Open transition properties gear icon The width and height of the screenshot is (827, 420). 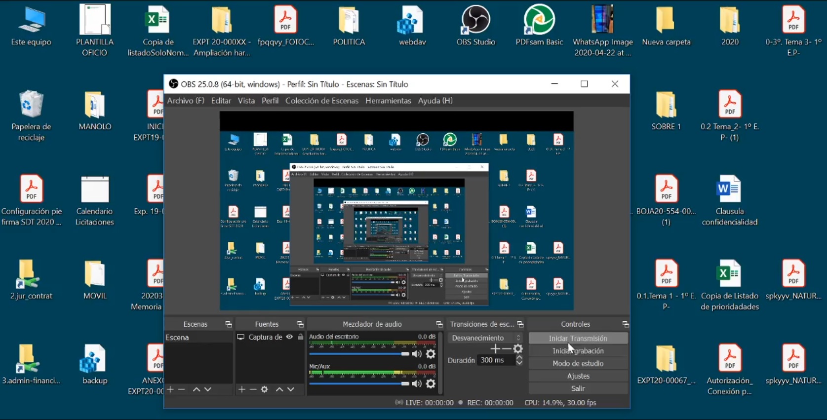tap(518, 349)
